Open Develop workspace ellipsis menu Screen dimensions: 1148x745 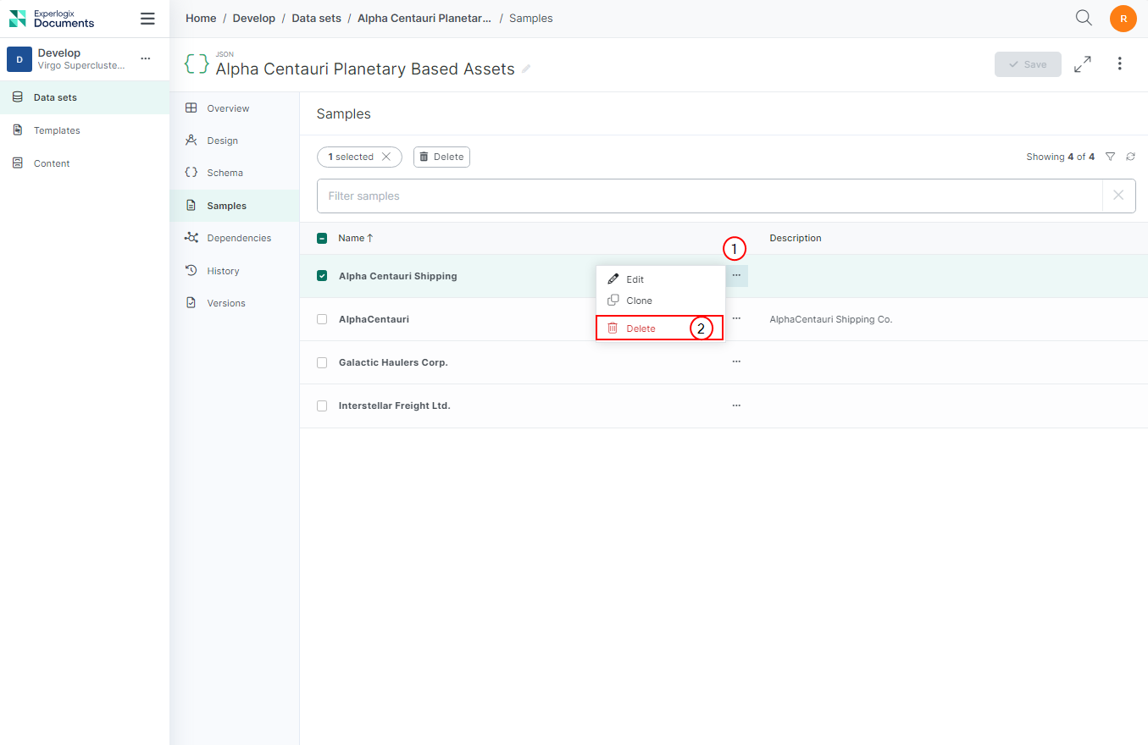[145, 58]
